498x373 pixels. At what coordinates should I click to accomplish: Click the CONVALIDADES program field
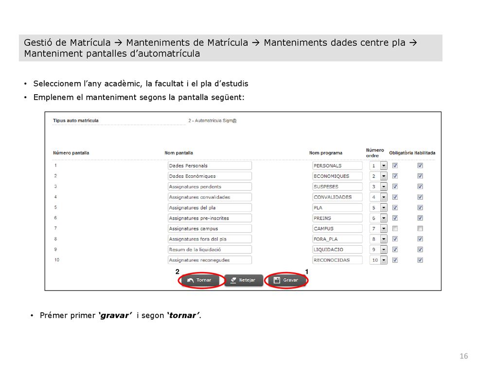[x=338, y=197]
